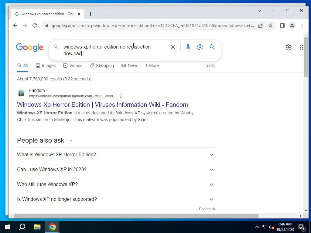Image resolution: width=311 pixels, height=233 pixels.
Task: Click the scroll down arrow of vertical scrollbar
Action: (306, 211)
